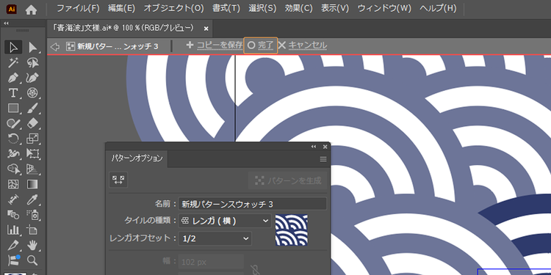Open the ウィンドウ(W) menu
551x275 pixels.
384,9
